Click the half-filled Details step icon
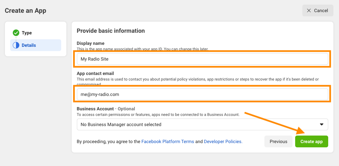 (16, 45)
